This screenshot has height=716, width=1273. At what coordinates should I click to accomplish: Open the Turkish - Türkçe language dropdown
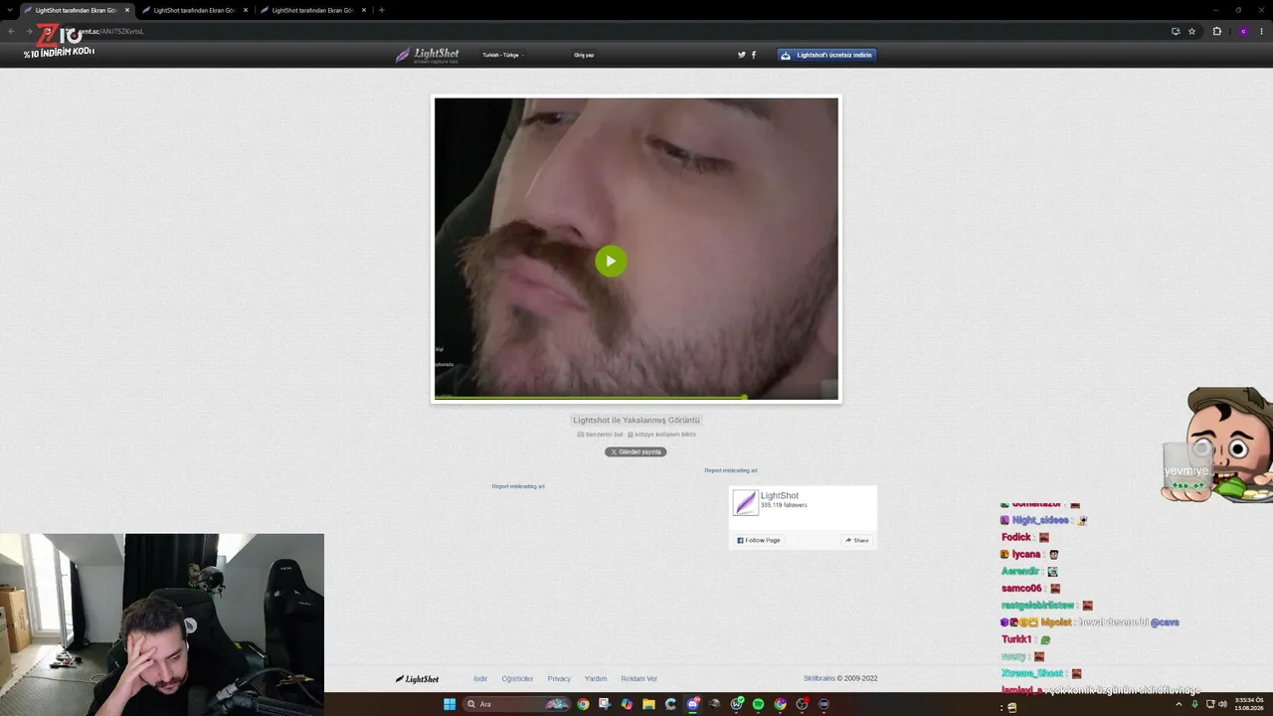pyautogui.click(x=503, y=56)
